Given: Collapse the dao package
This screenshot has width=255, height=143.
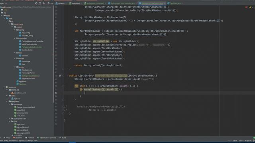Looking at the screenshot, I should click(x=15, y=53).
